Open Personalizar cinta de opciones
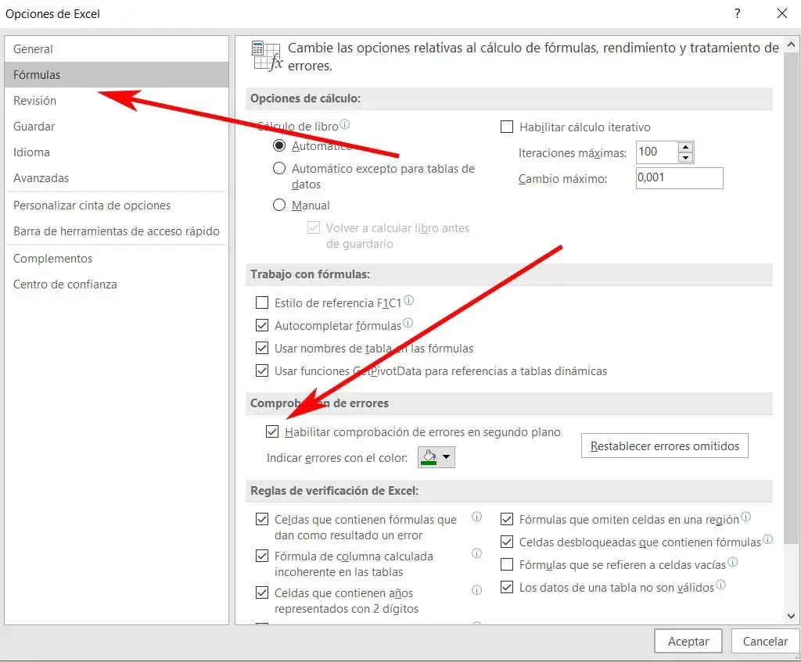This screenshot has width=801, height=662. tap(117, 206)
